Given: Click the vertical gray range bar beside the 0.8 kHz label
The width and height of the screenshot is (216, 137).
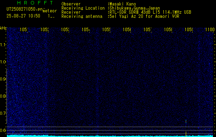Looking at the screenshot, I should pos(7,96).
